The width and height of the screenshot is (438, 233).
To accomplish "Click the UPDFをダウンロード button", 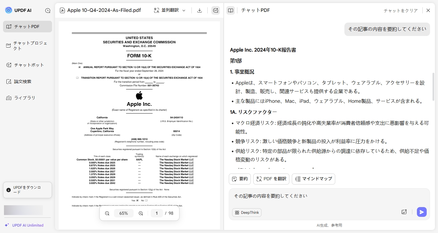I will [x=28, y=190].
